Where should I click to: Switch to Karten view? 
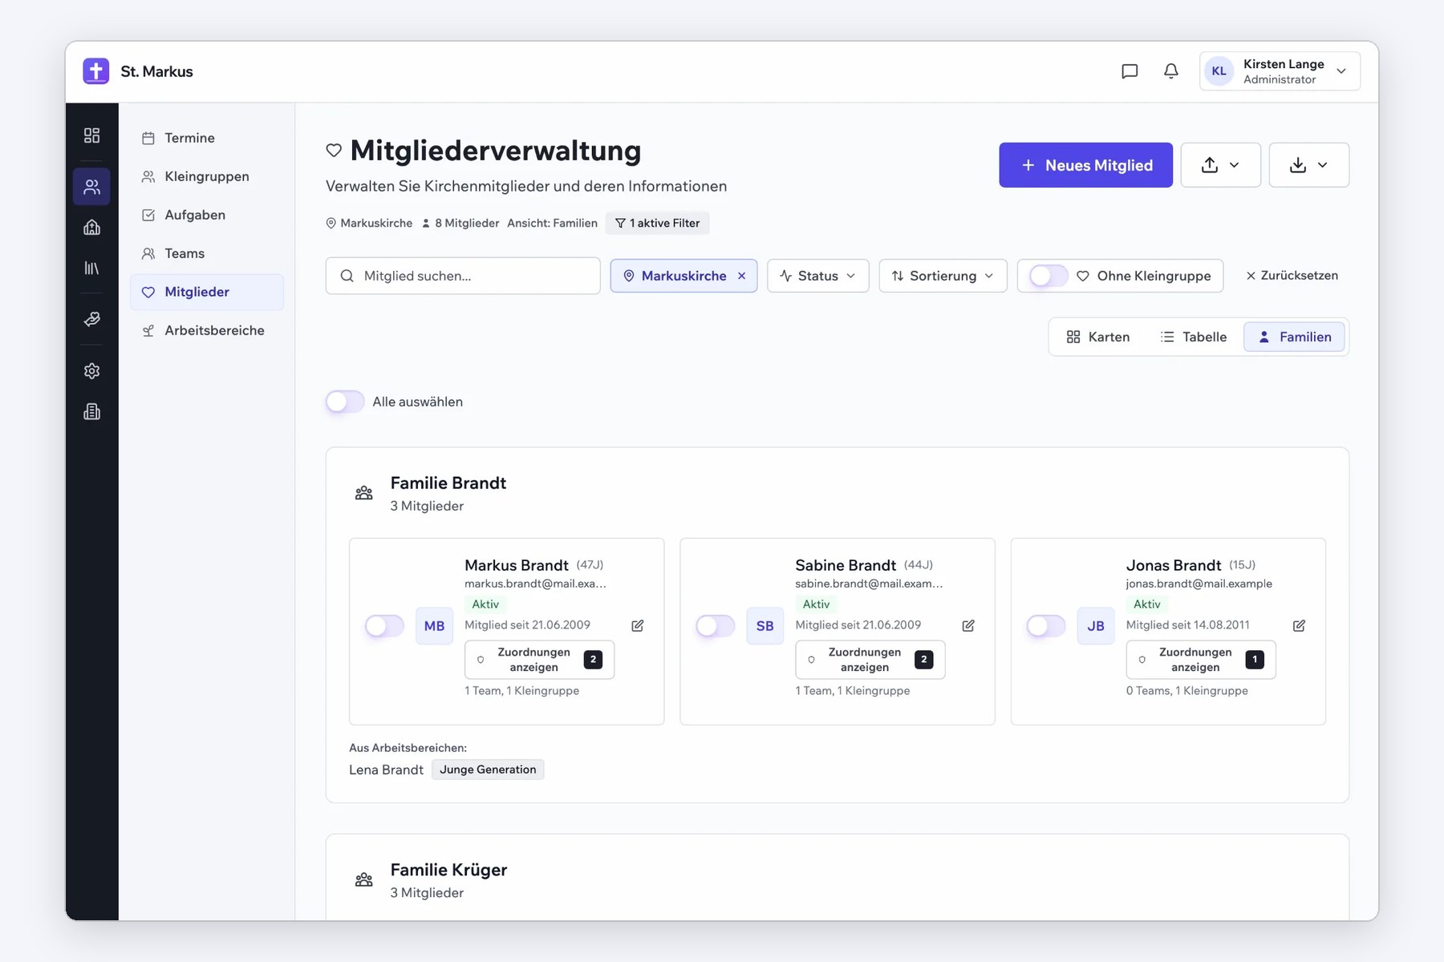(x=1097, y=337)
